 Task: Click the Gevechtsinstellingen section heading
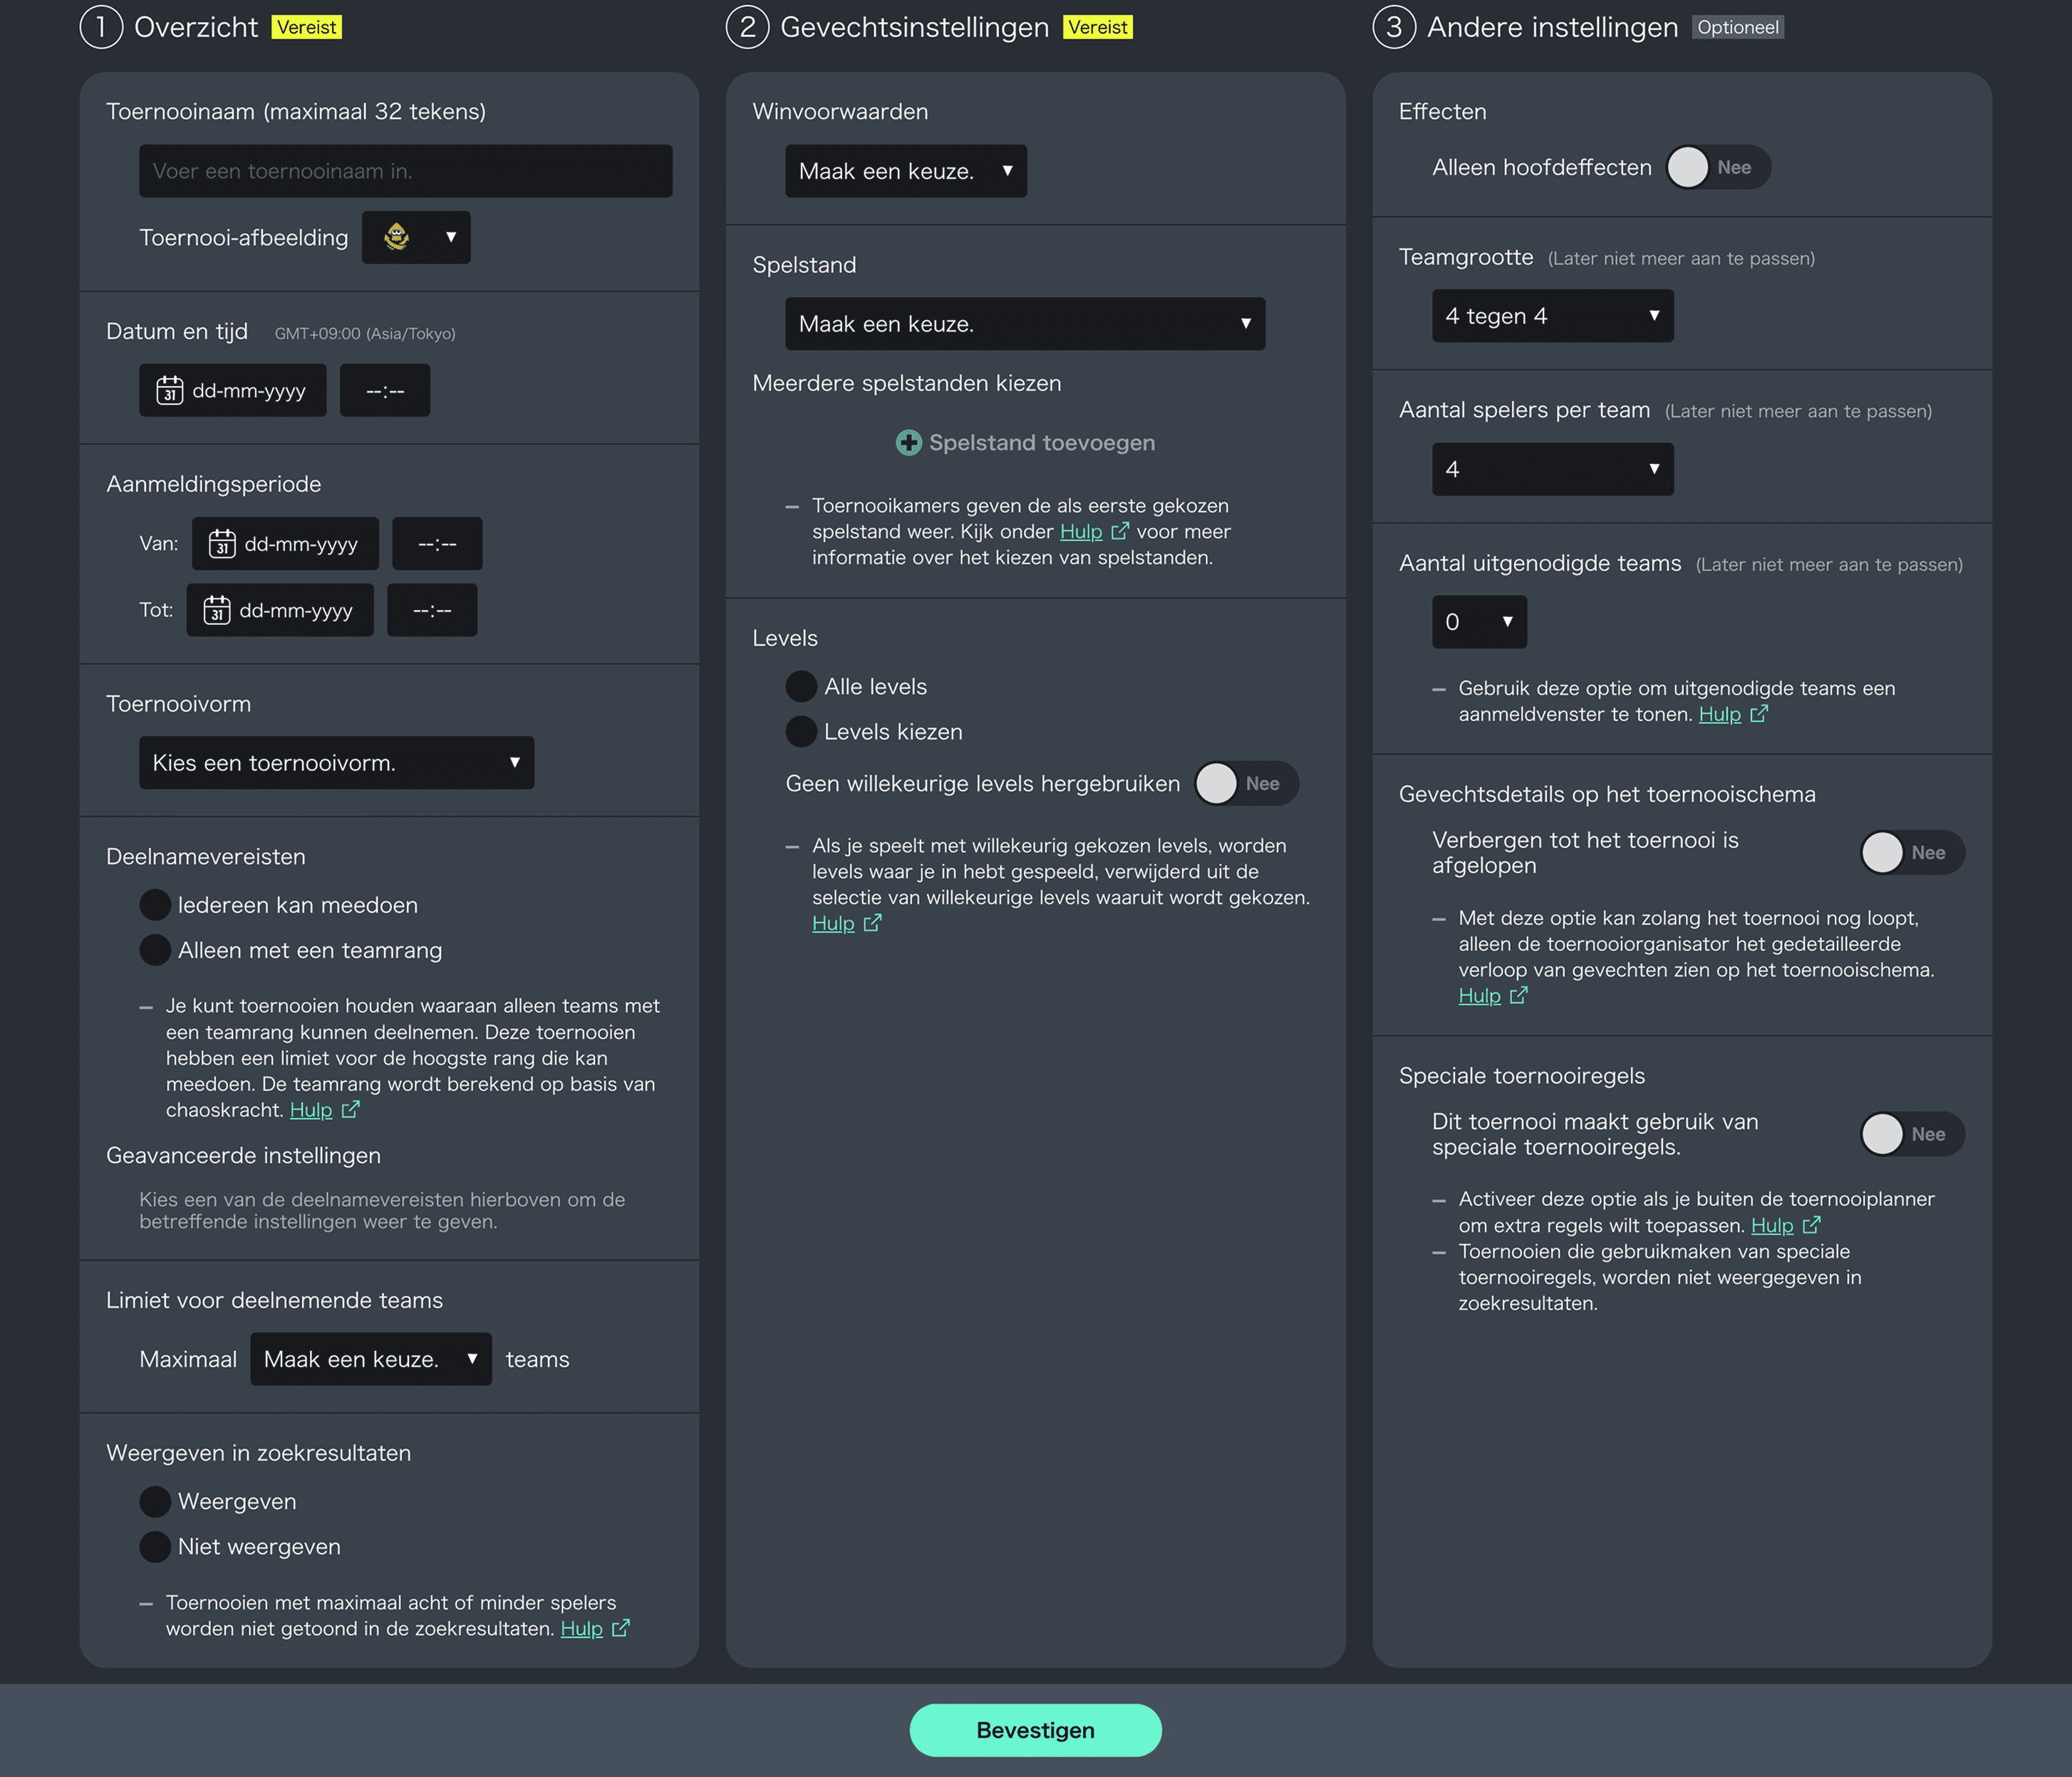(x=914, y=27)
